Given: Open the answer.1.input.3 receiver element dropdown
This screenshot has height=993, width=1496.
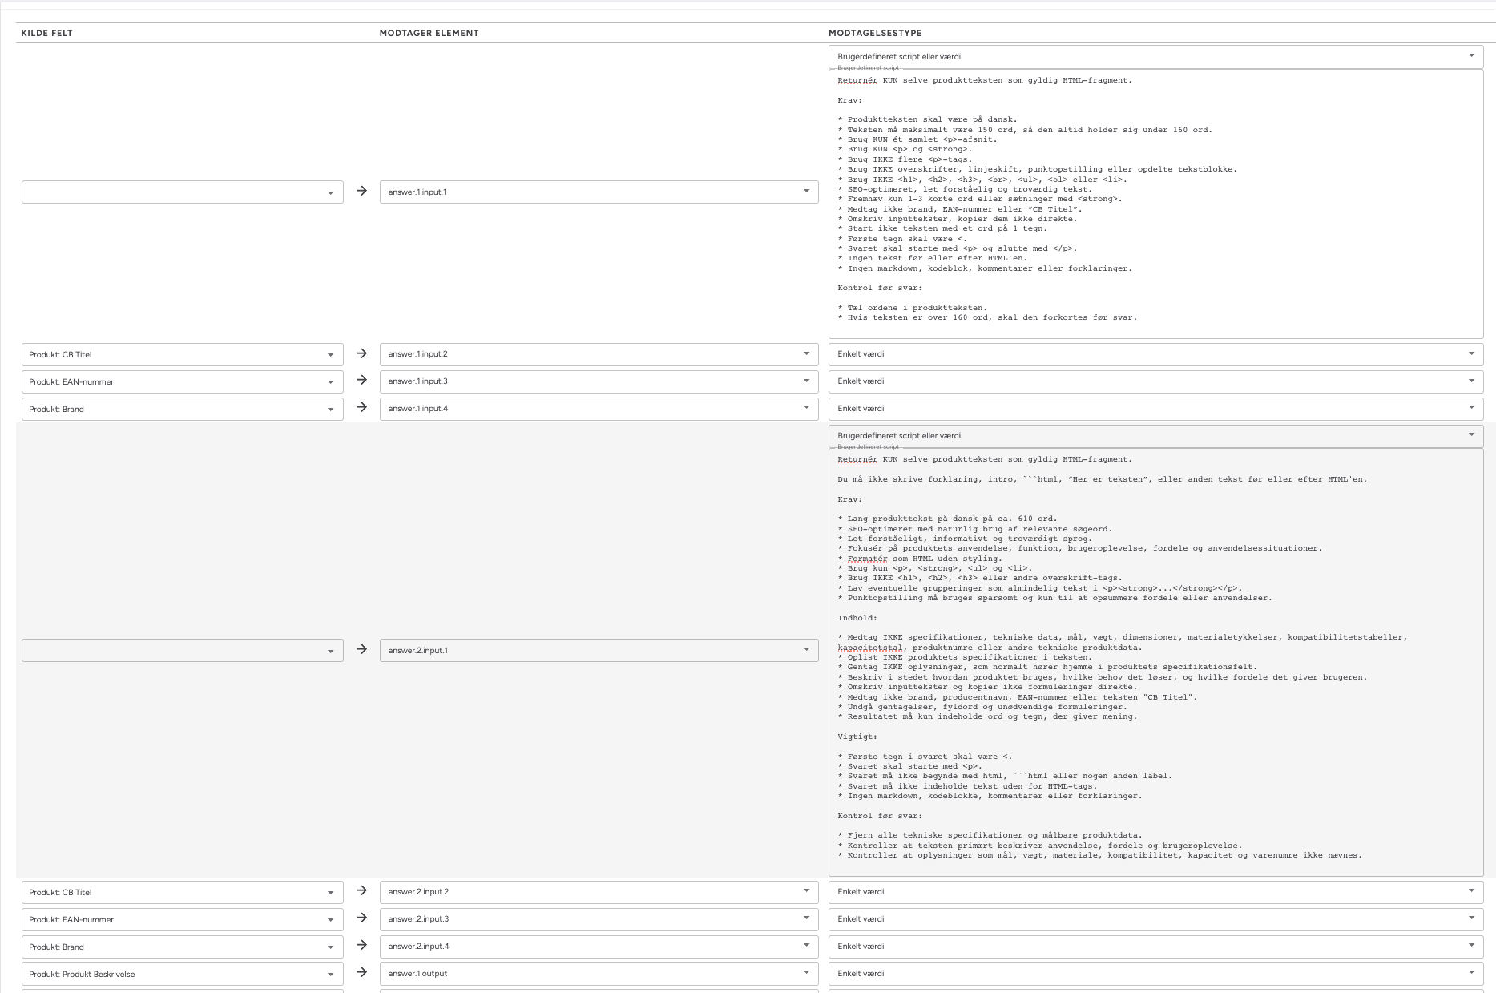Looking at the screenshot, I should [599, 381].
